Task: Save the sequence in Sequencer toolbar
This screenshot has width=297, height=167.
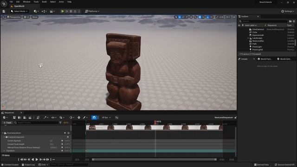Action: pos(14,117)
